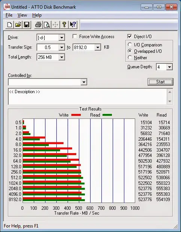Screen dimensions: 181x232
Task: Print results using the printer icon
Action: click(x=38, y=25)
